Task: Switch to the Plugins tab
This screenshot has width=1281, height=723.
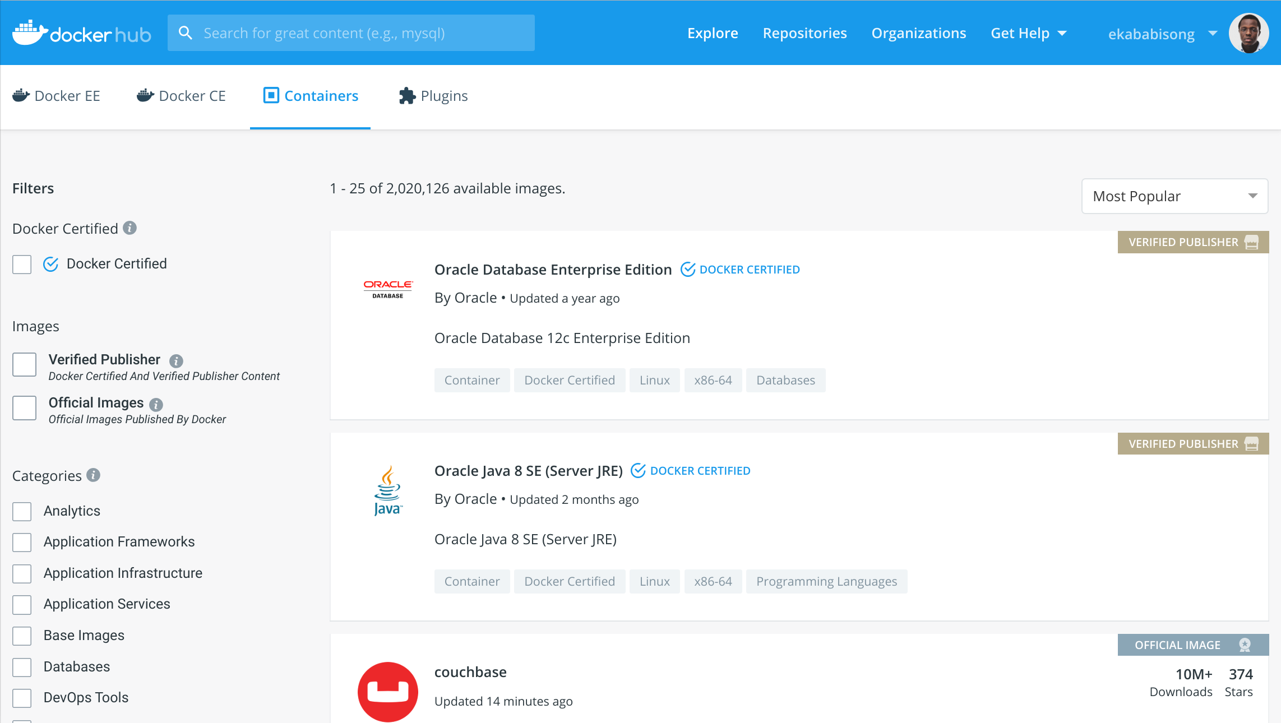Action: click(432, 96)
